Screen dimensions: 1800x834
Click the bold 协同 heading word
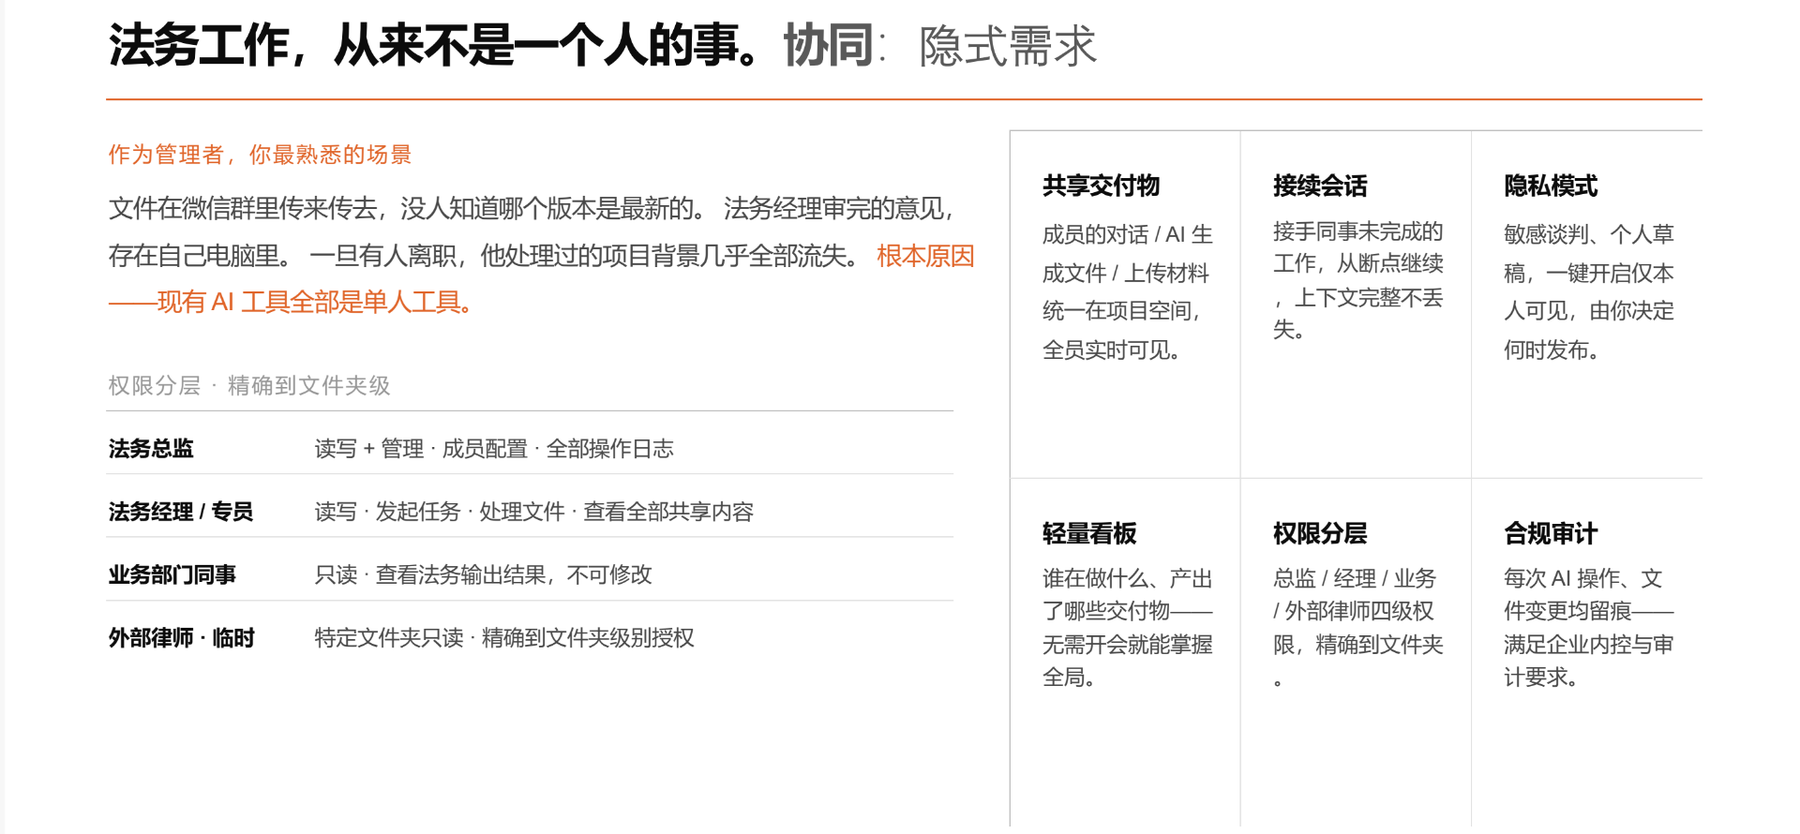(828, 45)
